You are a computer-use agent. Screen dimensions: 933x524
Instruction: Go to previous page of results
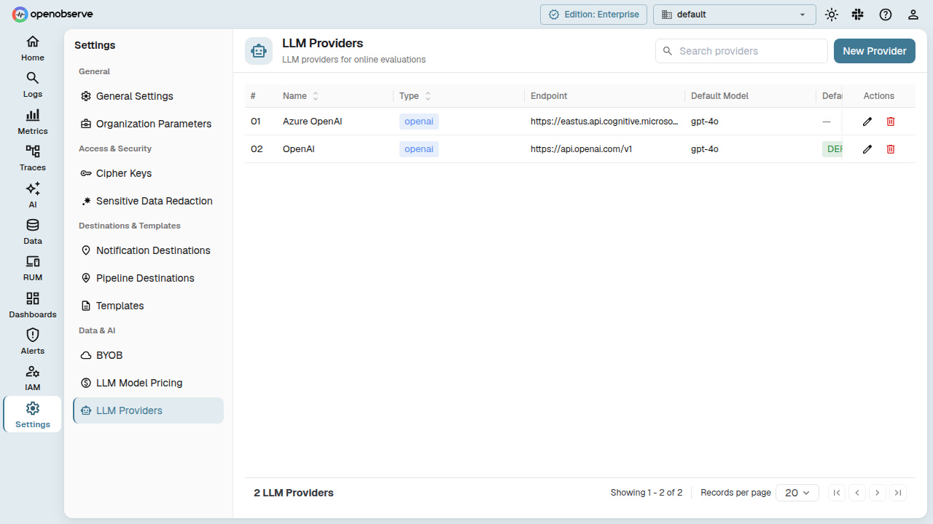click(857, 493)
